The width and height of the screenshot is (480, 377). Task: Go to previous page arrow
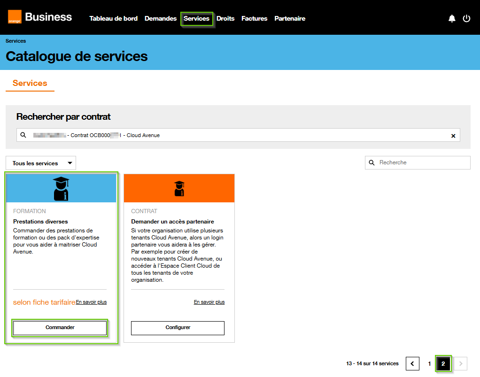tap(412, 363)
